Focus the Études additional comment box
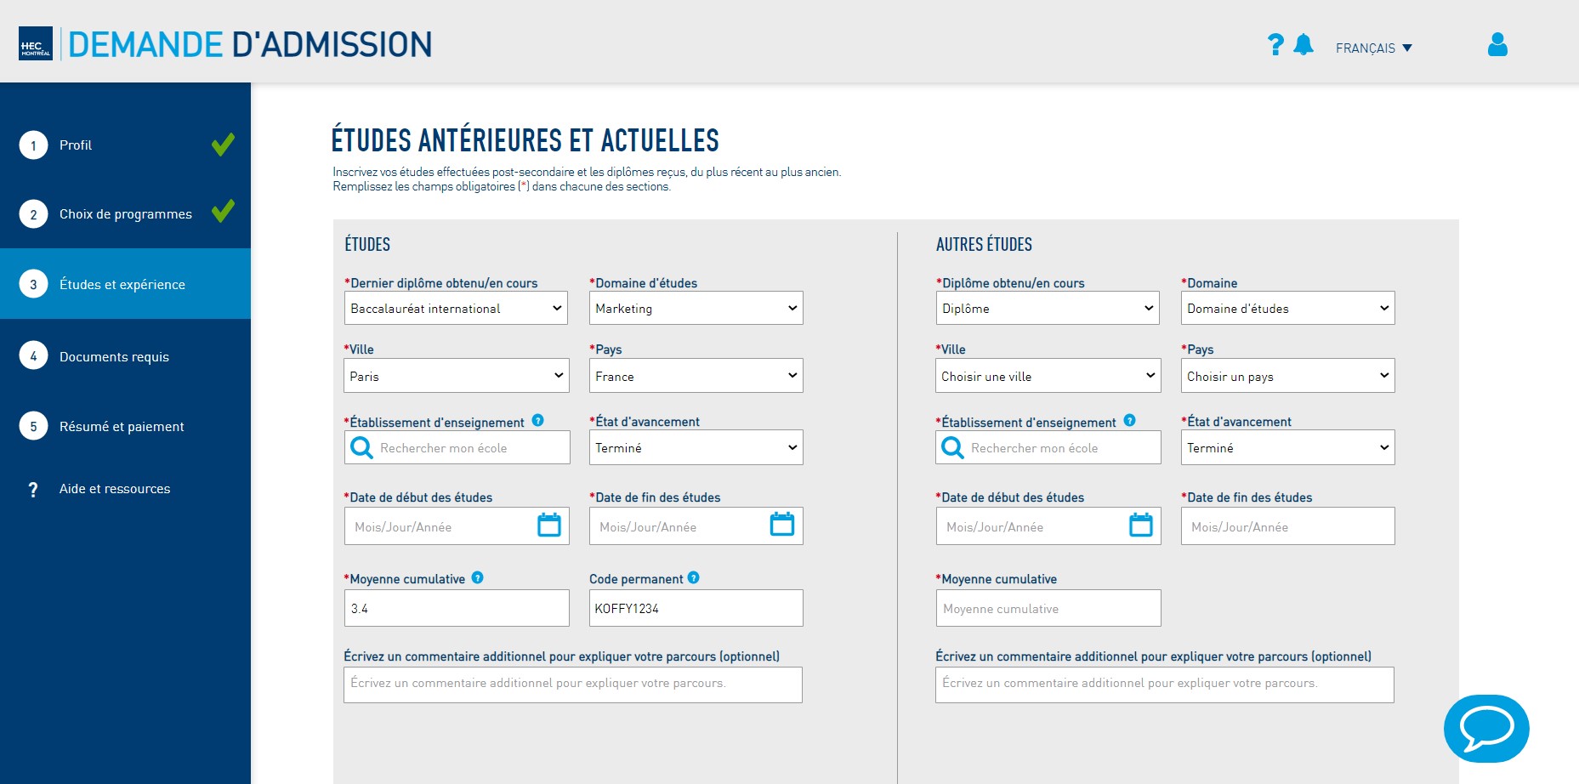 (x=572, y=685)
